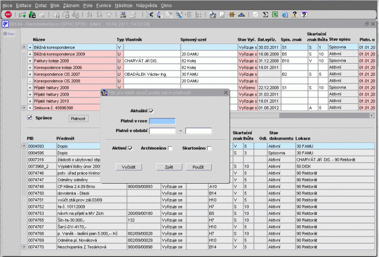Click the sort descending Z-A icon

click(x=99, y=15)
